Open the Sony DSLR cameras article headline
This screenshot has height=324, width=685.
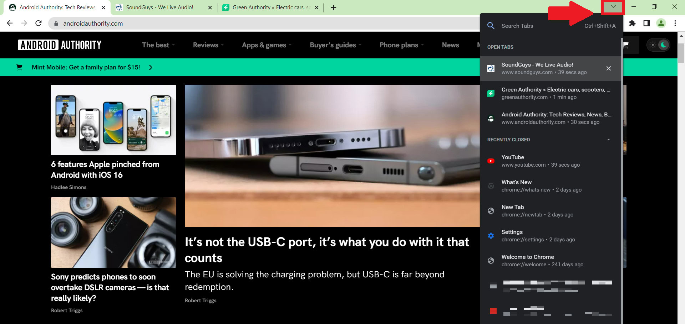[110, 287]
